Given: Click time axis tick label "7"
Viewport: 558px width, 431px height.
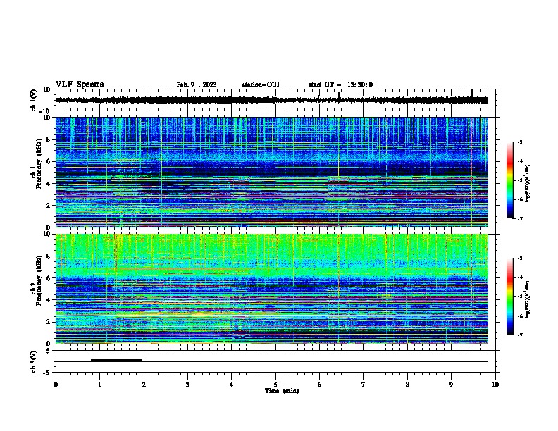Looking at the screenshot, I should 364,385.
